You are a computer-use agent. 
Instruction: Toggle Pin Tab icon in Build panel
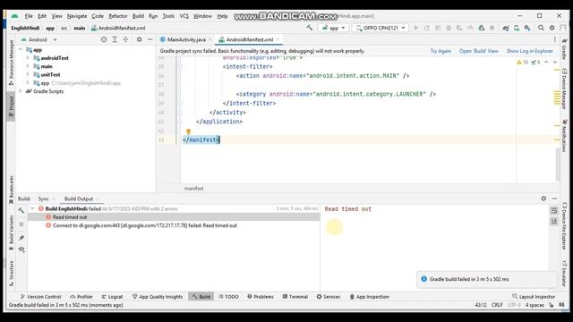tap(21, 238)
